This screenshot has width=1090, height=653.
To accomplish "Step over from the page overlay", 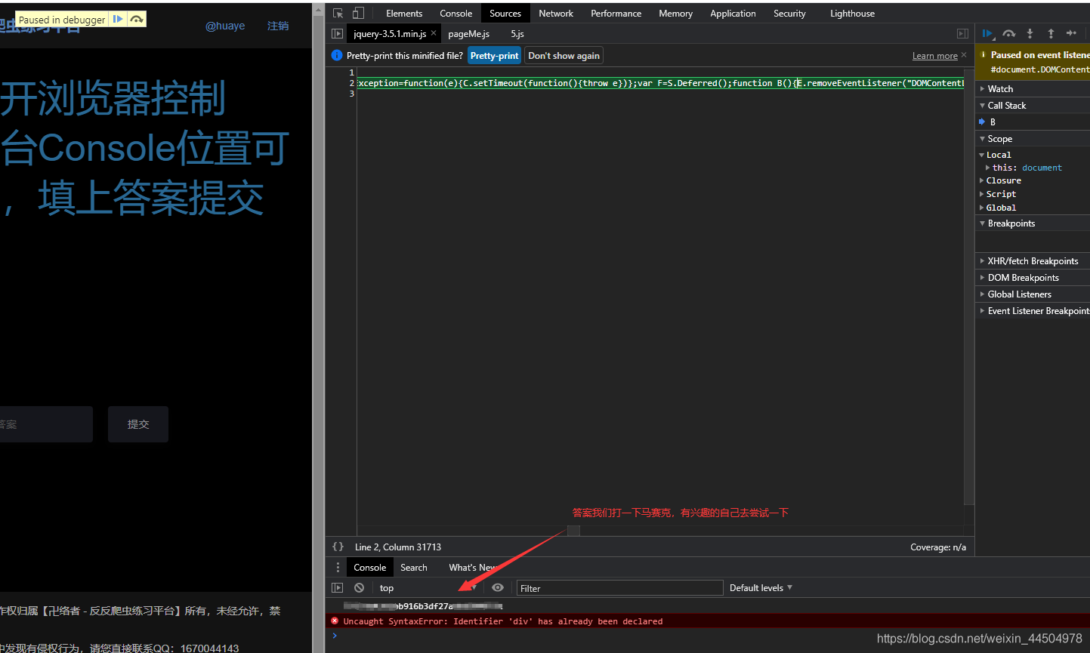I will pyautogui.click(x=137, y=19).
